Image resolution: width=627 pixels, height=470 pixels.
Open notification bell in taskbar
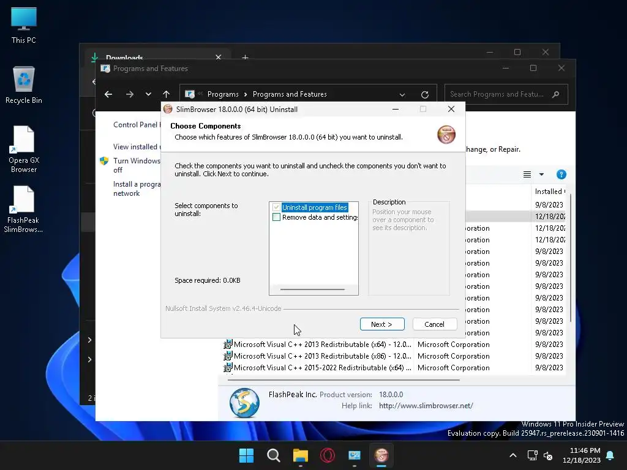tap(610, 455)
